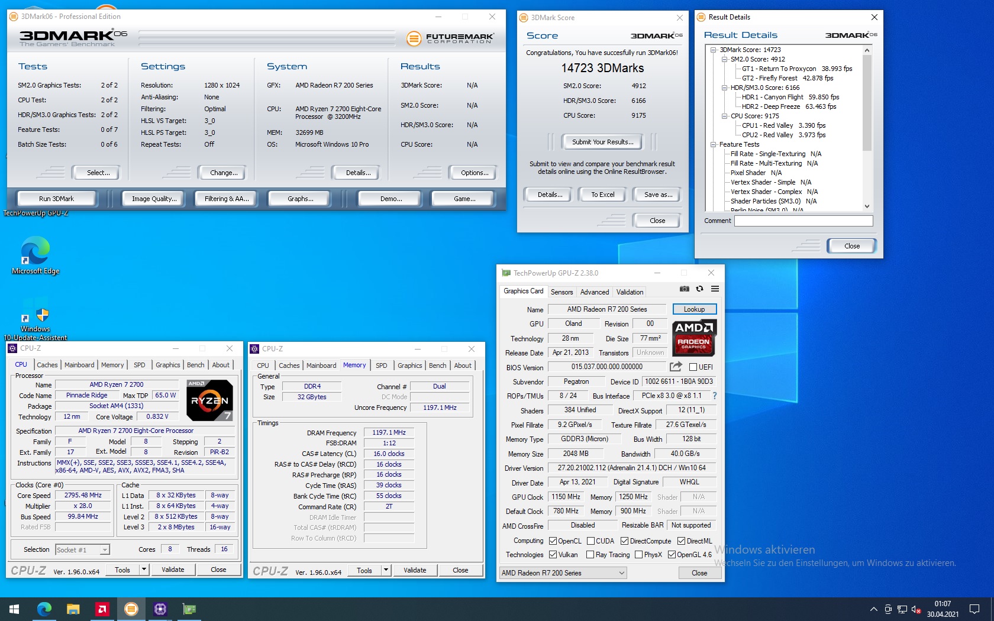Show hidden system tray icons
This screenshot has height=621, width=994.
873,609
